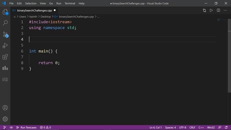Place cursor on empty line 4
The height and width of the screenshot is (130, 231).
(123, 39)
